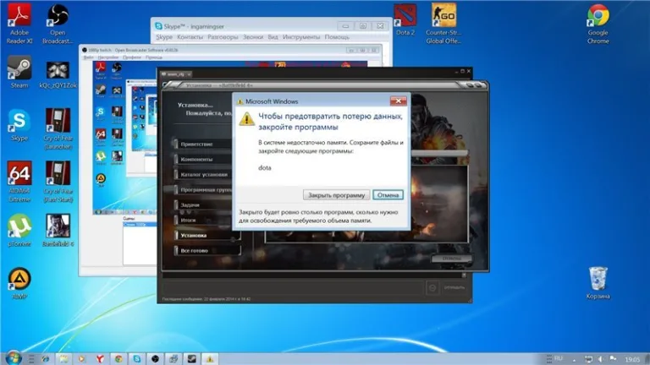The height and width of the screenshot is (365, 650).
Task: Open the Корзина recycle bin icon
Action: pos(598,283)
